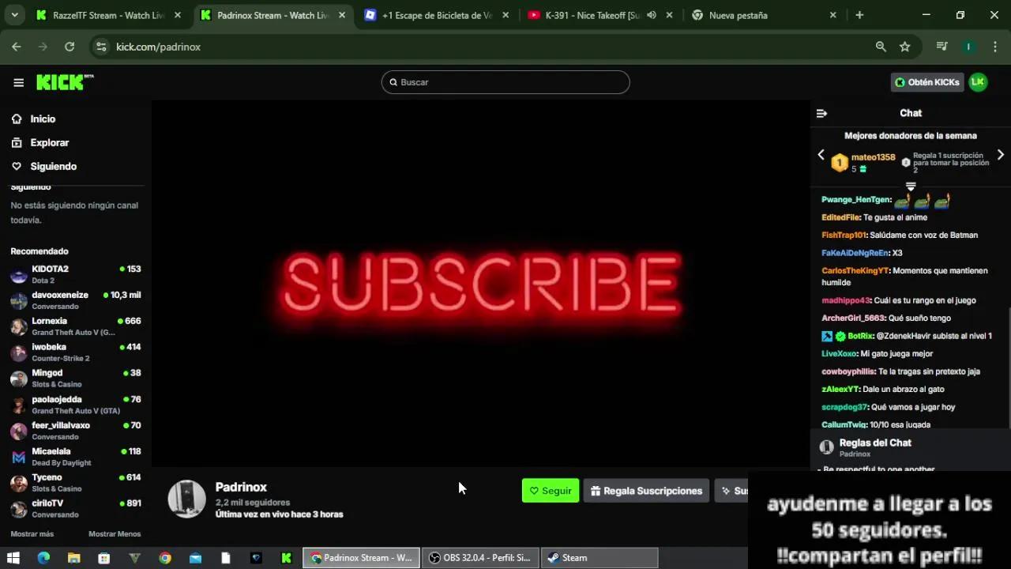Click chat username FishTrap101
Screen dimensions: 1011x569
pyautogui.click(x=844, y=235)
